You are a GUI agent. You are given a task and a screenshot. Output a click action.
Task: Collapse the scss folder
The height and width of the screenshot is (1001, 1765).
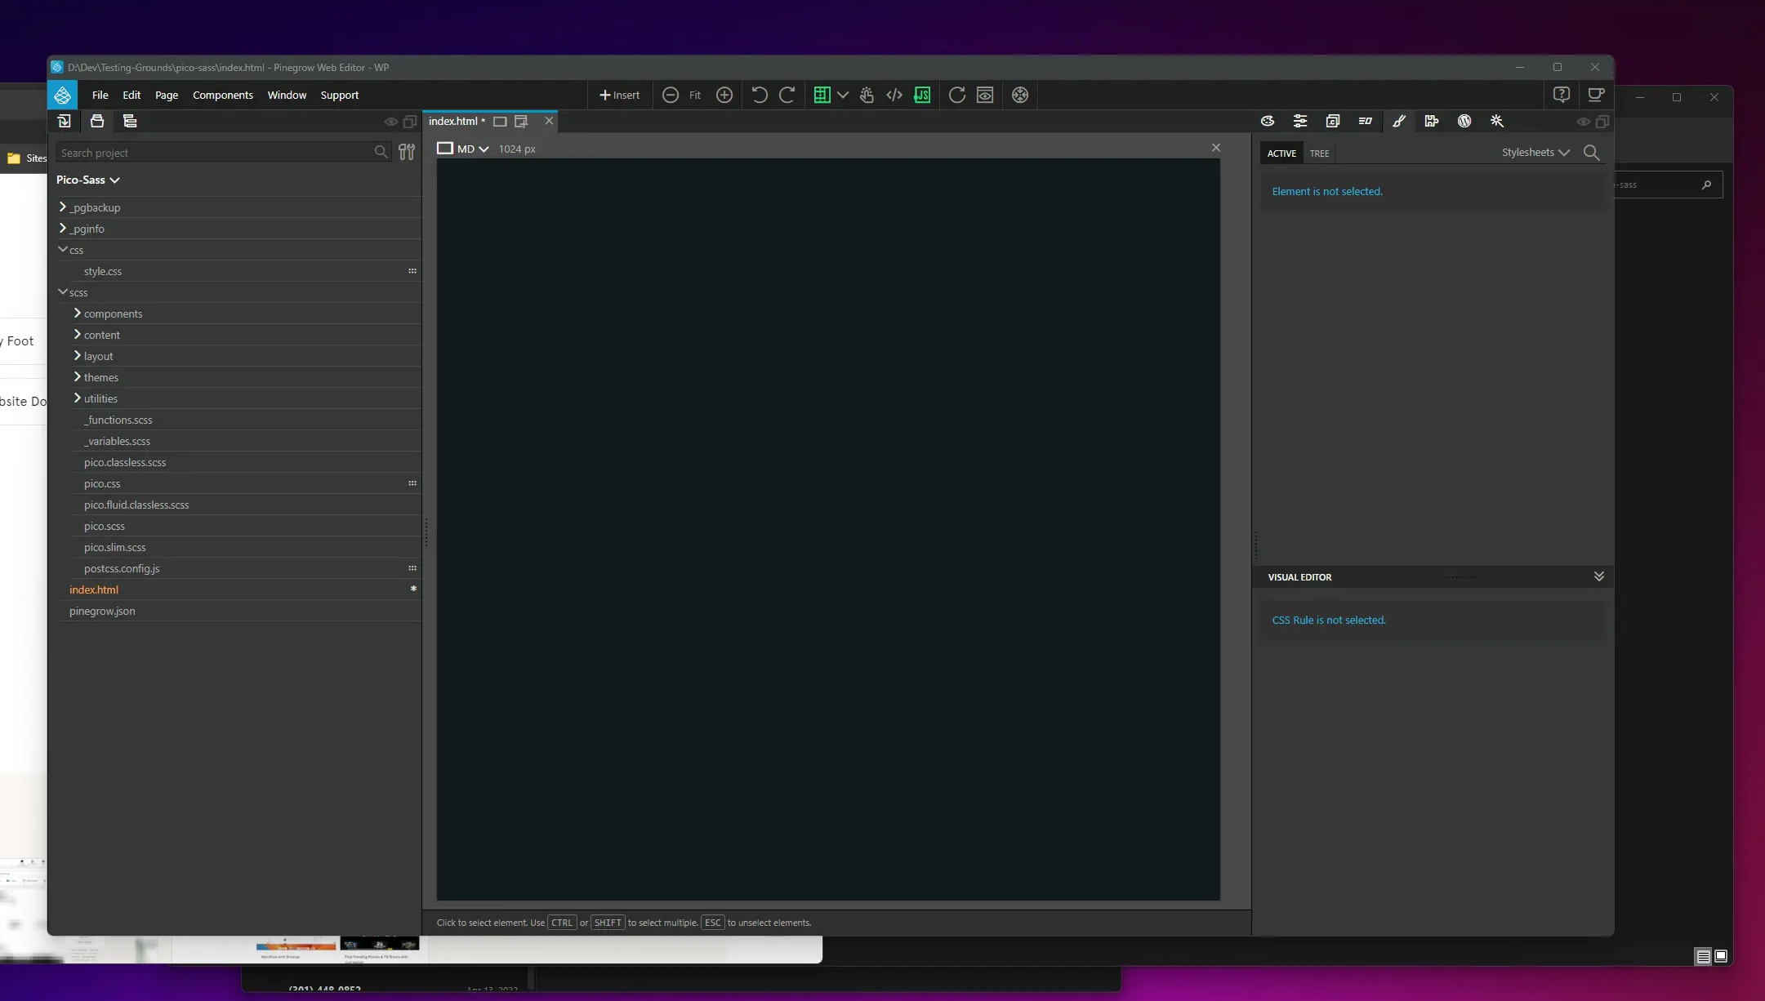tap(63, 291)
